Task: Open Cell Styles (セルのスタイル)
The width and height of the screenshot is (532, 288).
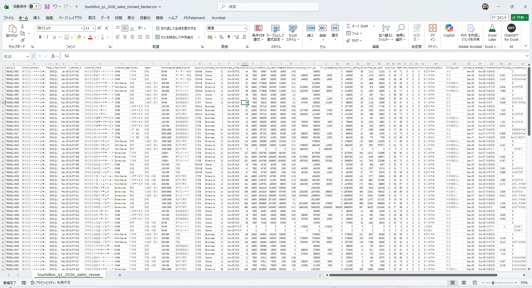Action: (x=293, y=33)
